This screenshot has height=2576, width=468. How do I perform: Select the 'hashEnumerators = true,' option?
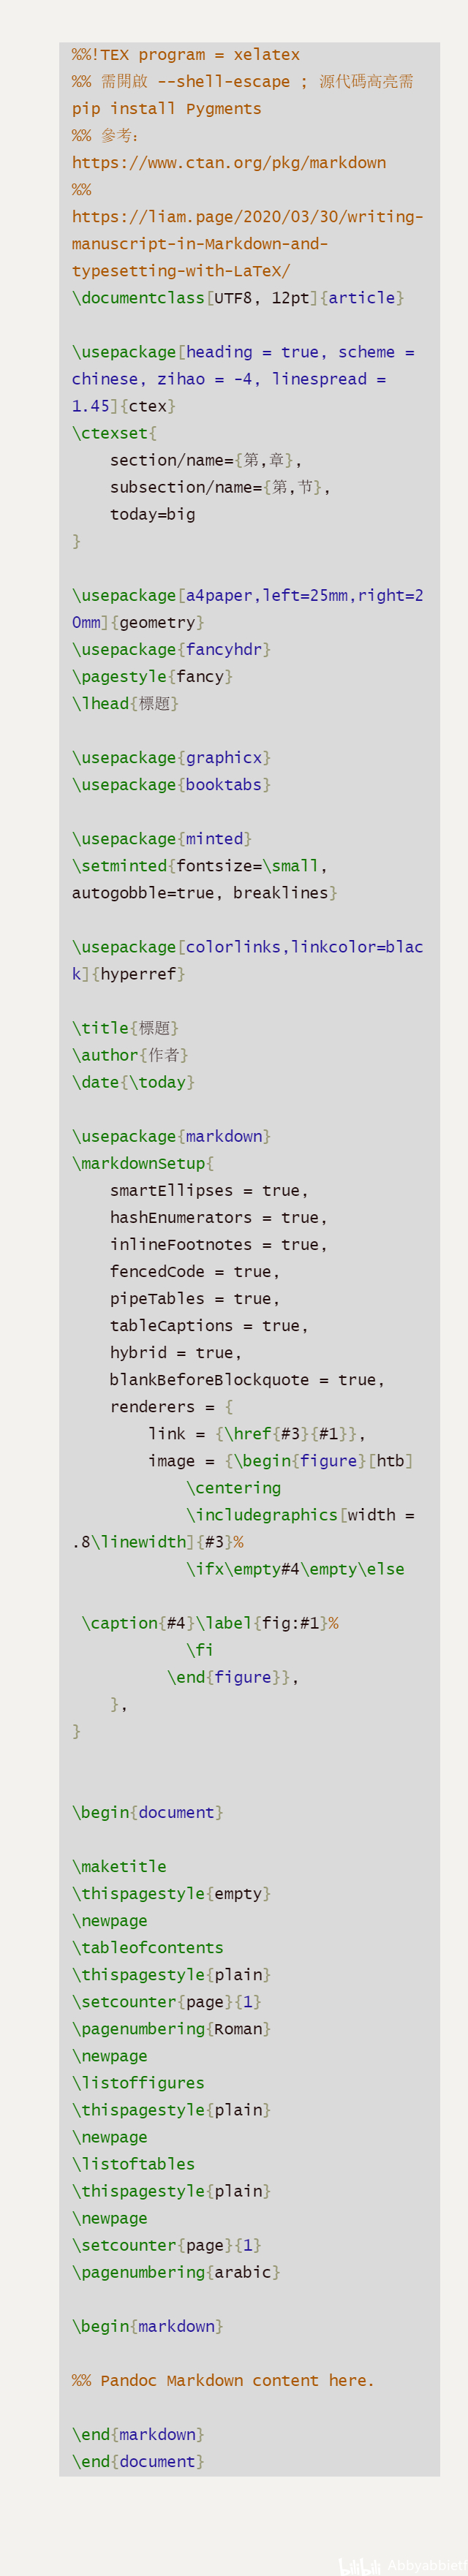(x=219, y=1216)
